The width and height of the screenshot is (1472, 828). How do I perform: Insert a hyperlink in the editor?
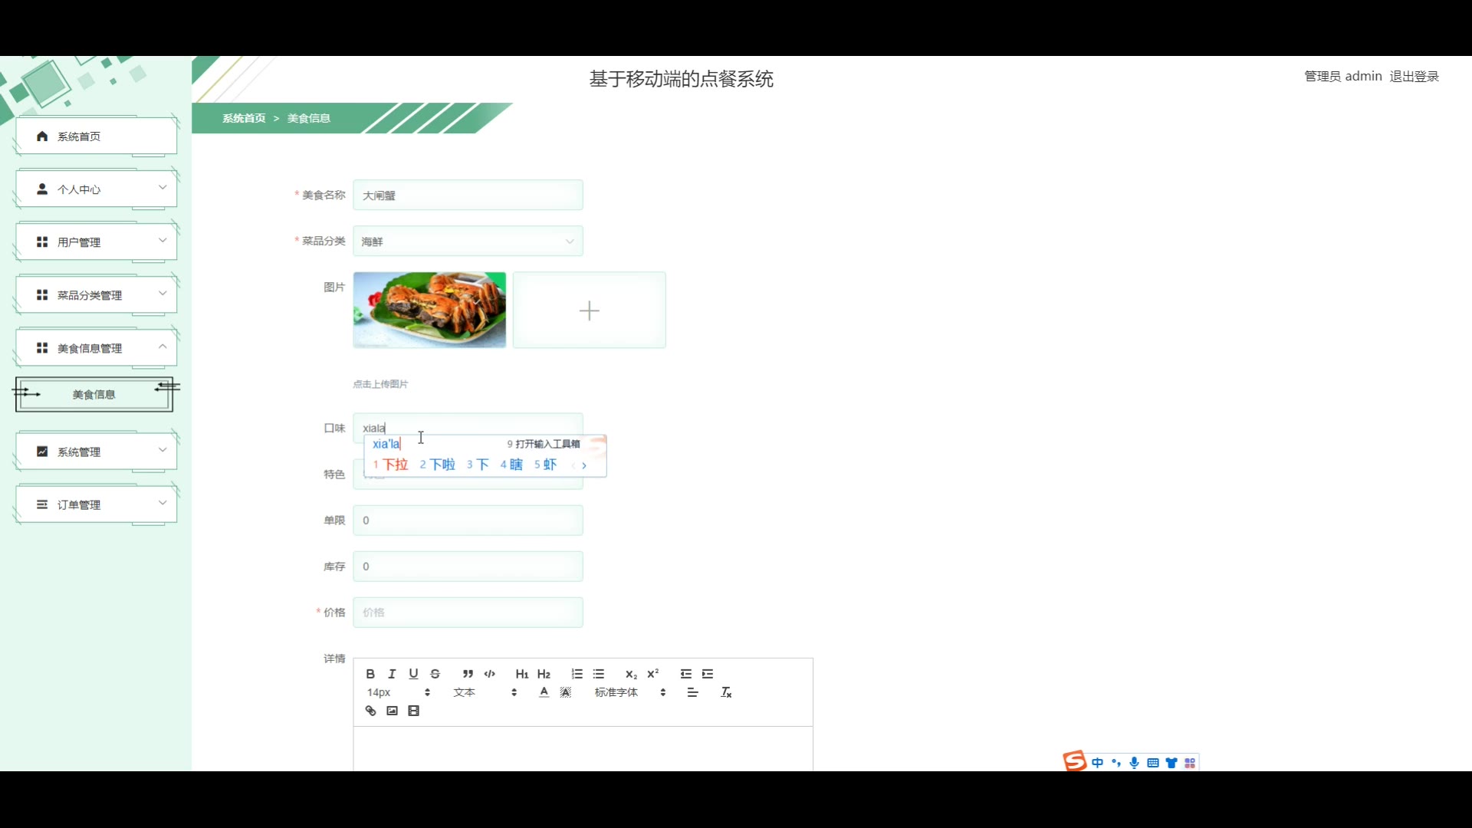click(370, 711)
